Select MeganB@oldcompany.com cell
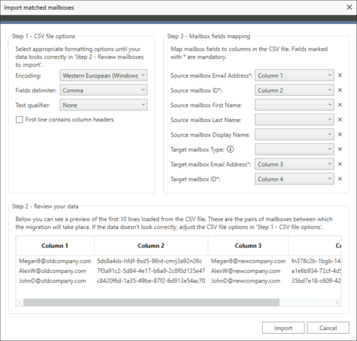Image resolution: width=357 pixels, height=341 pixels. [x=55, y=261]
